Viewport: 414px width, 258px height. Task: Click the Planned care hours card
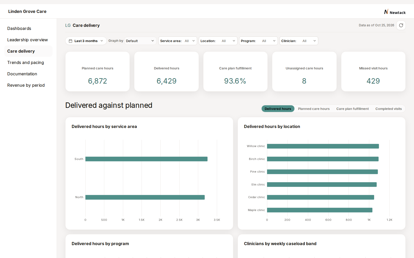pos(98,71)
